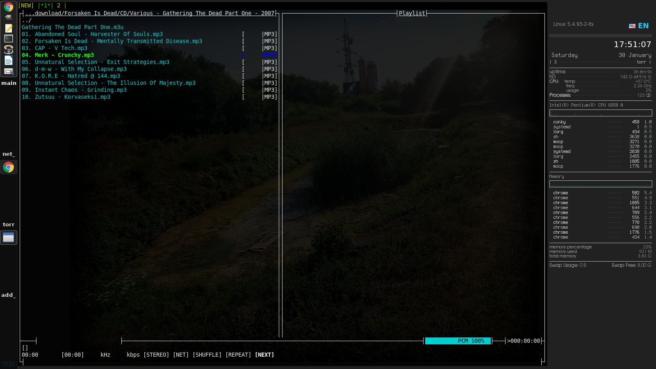Click the conky clock 17:51:07
Viewport: 656px width, 369px height.
click(x=632, y=44)
